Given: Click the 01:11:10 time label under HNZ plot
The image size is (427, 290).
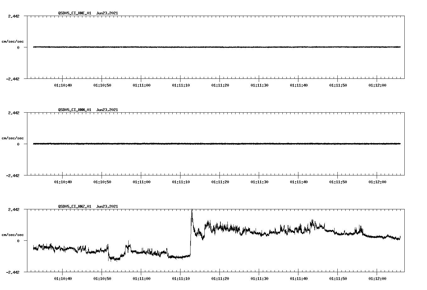Looking at the screenshot, I should point(181,279).
